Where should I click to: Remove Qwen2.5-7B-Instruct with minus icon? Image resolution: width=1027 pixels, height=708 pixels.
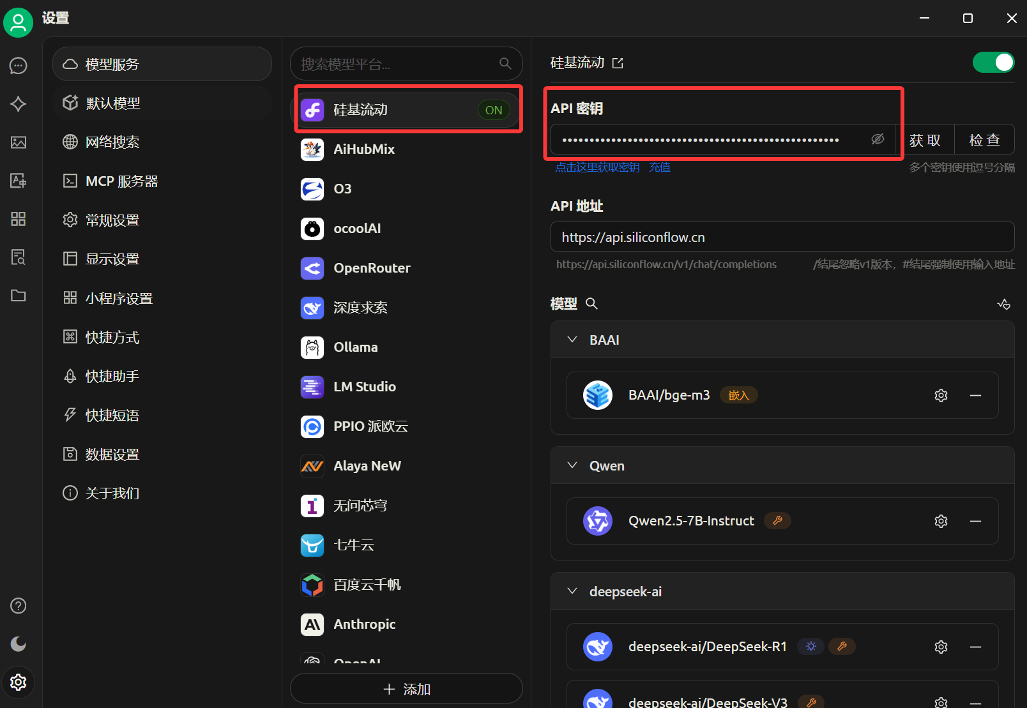coord(975,521)
